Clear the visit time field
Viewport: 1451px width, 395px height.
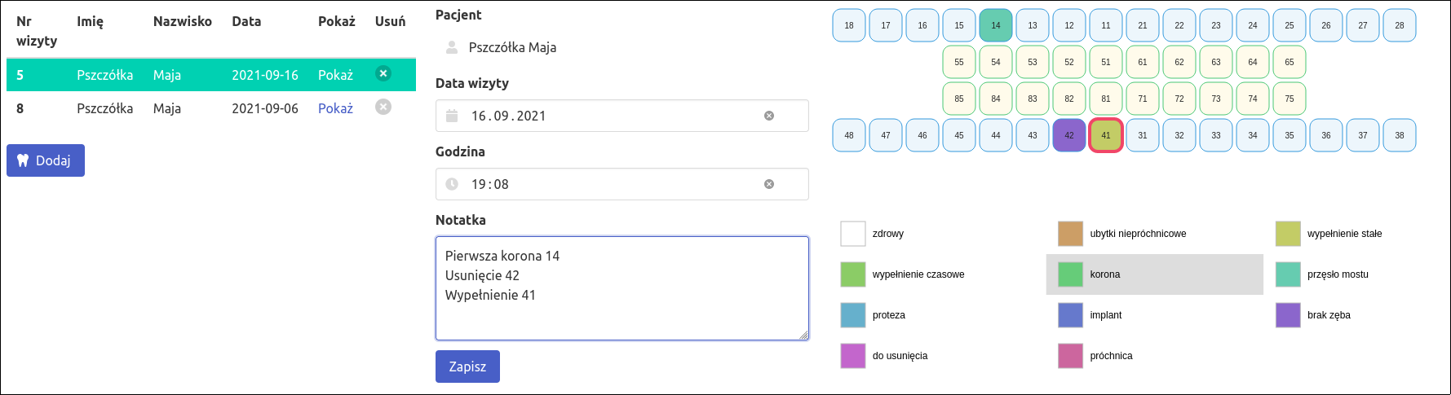tap(768, 184)
